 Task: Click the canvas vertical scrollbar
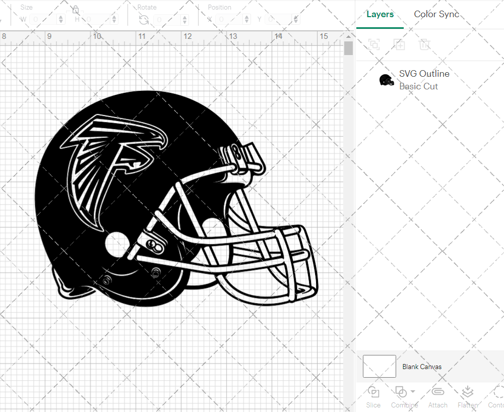[348, 48]
